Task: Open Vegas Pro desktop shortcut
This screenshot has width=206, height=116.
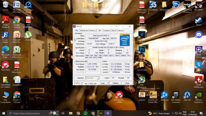Action: (142, 37)
